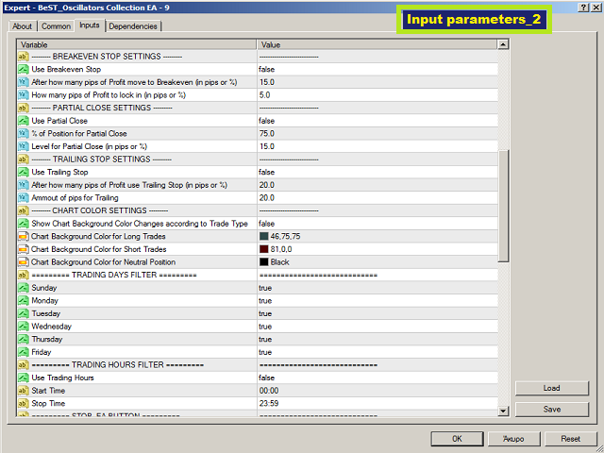Click the color icon beside Color for Neutral Position
Image resolution: width=604 pixels, height=453 pixels.
24,262
